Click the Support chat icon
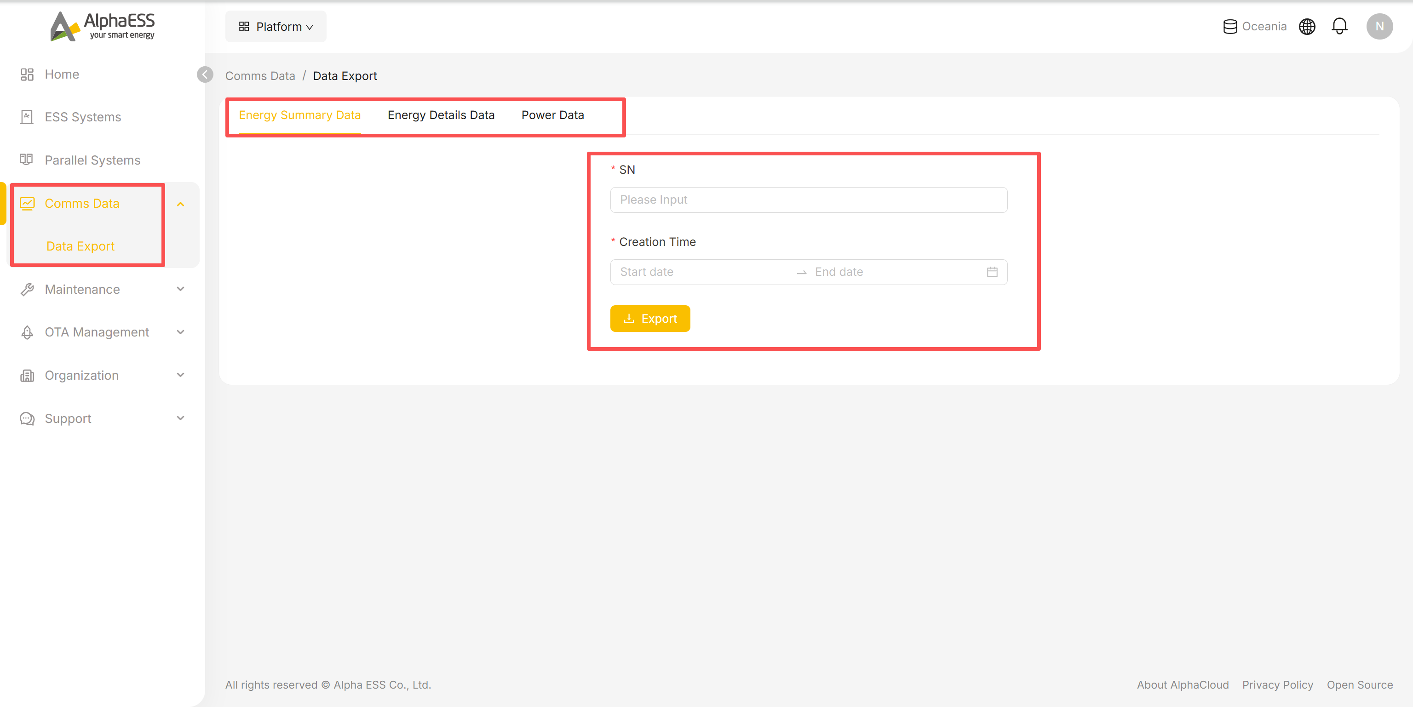 click(x=27, y=419)
